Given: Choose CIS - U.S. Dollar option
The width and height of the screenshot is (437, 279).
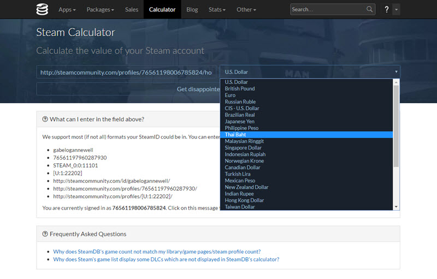Looking at the screenshot, I should [x=306, y=108].
